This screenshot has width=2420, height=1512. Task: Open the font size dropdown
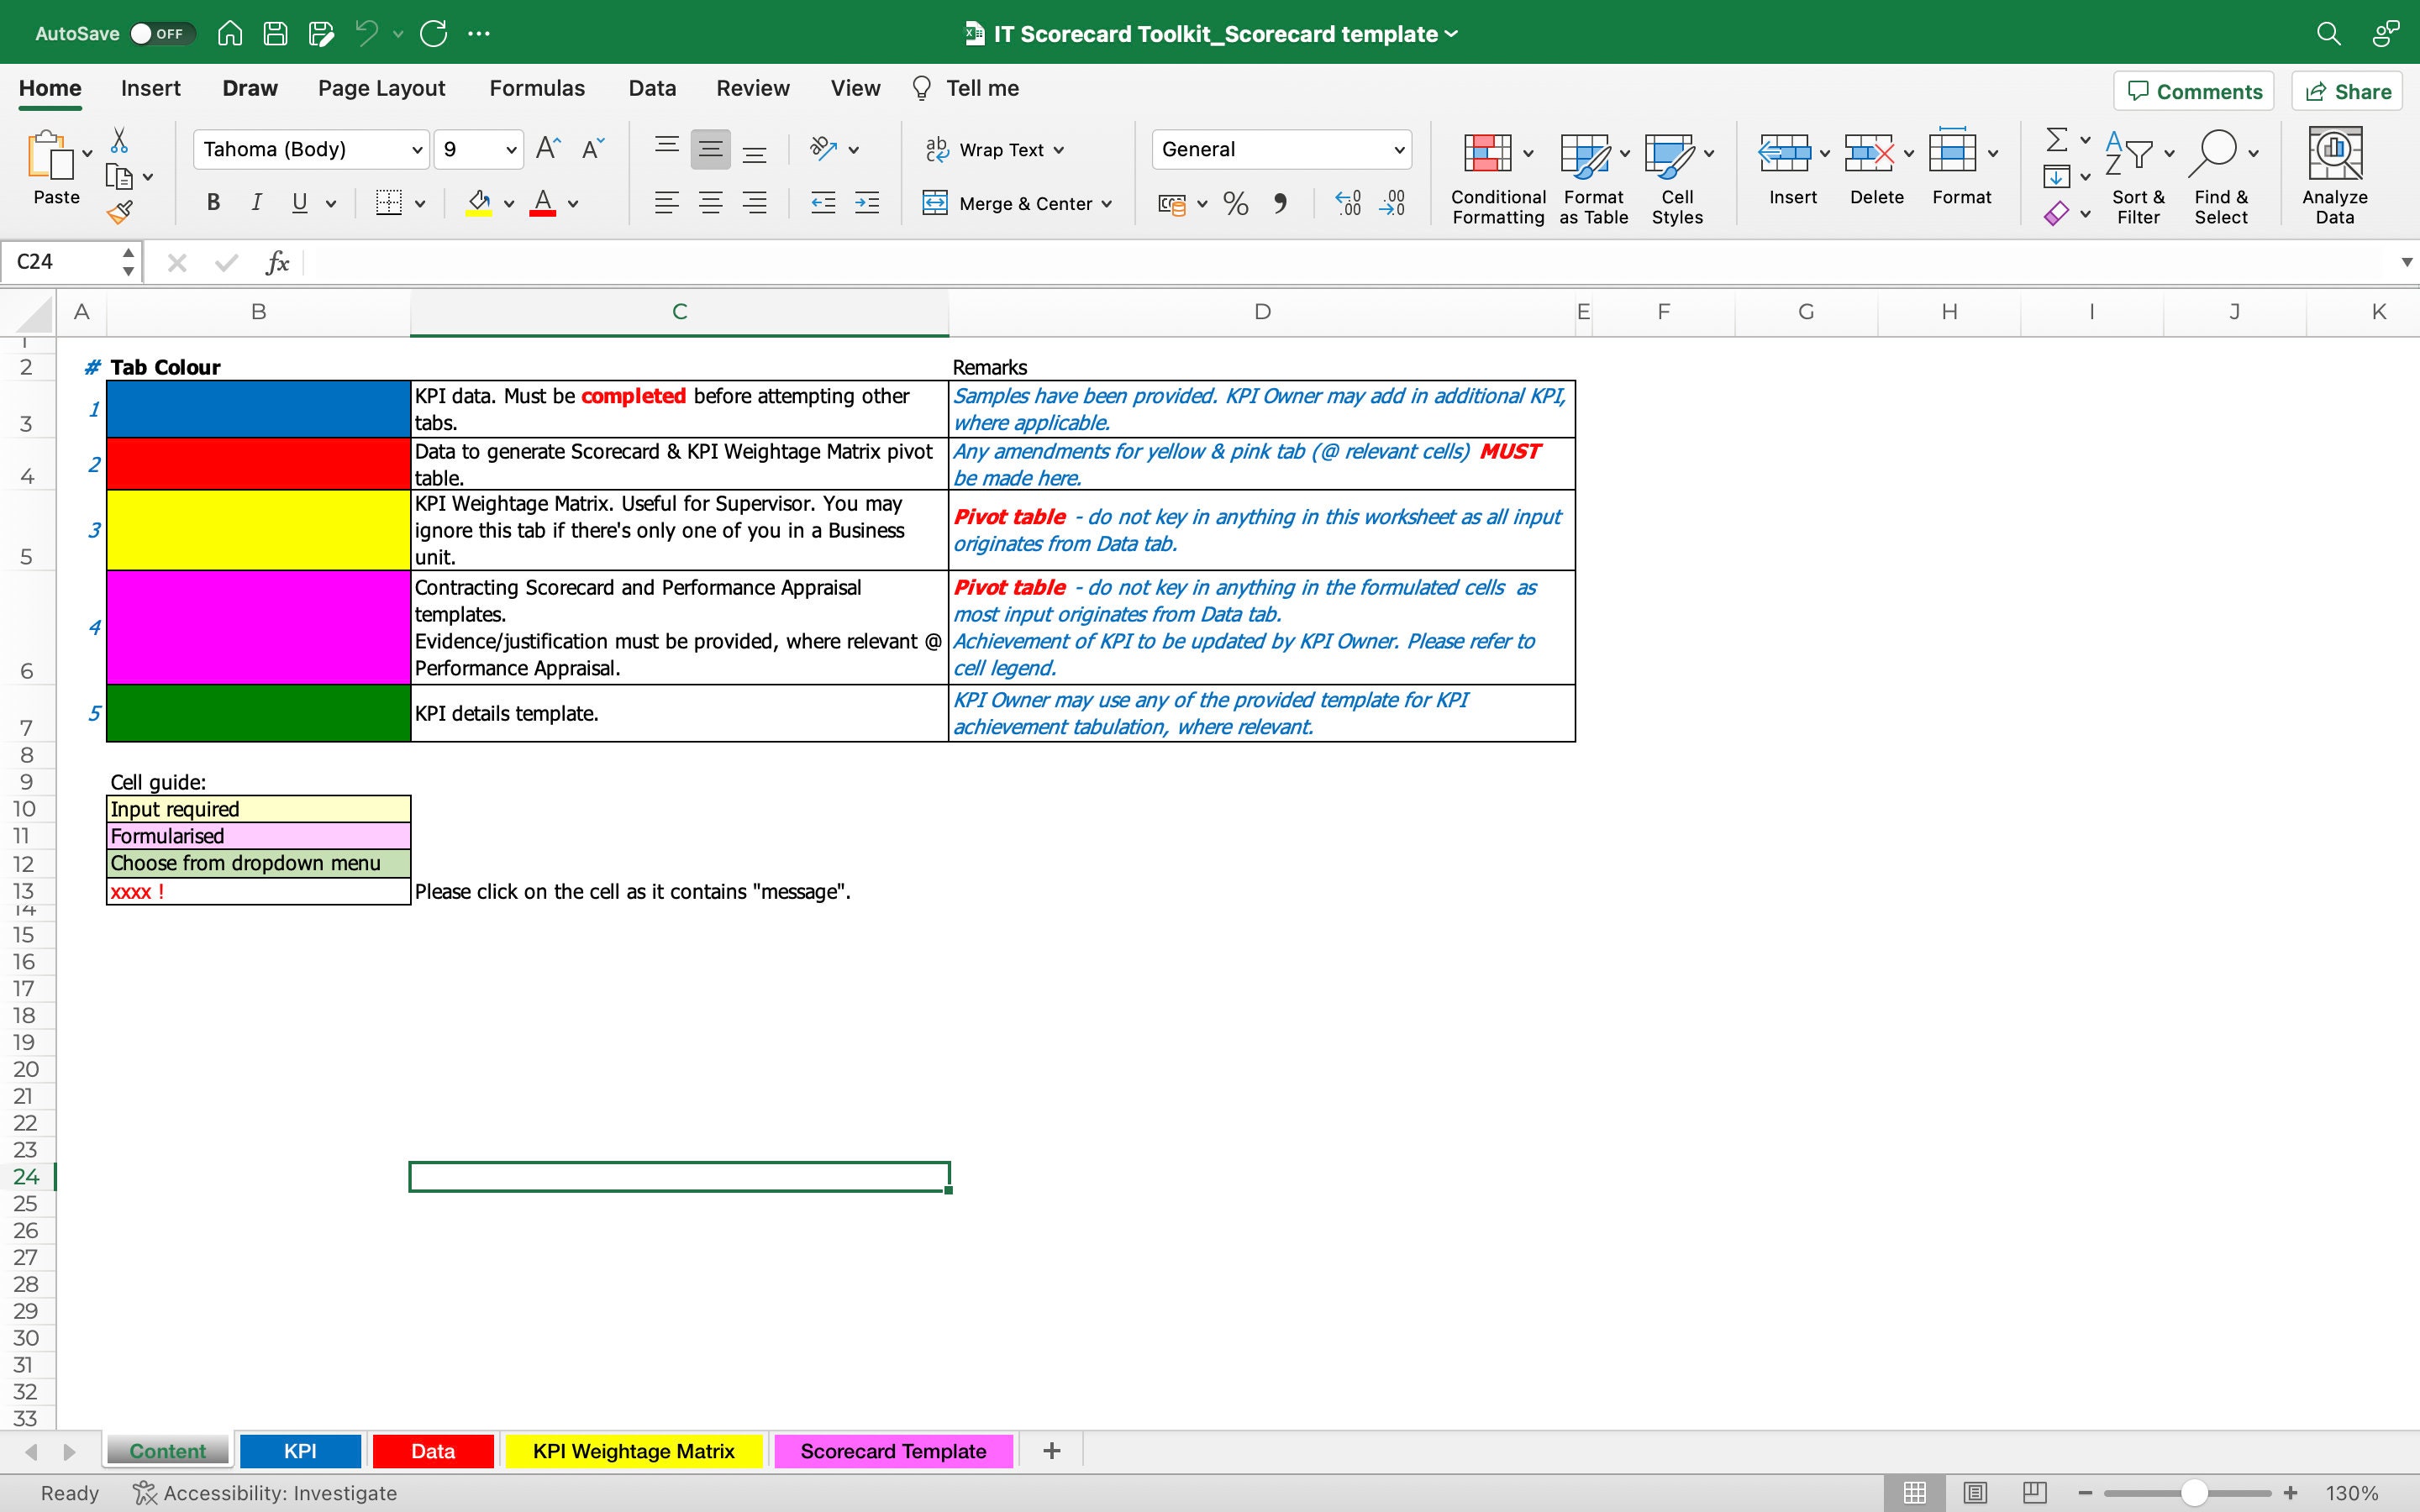click(x=511, y=150)
